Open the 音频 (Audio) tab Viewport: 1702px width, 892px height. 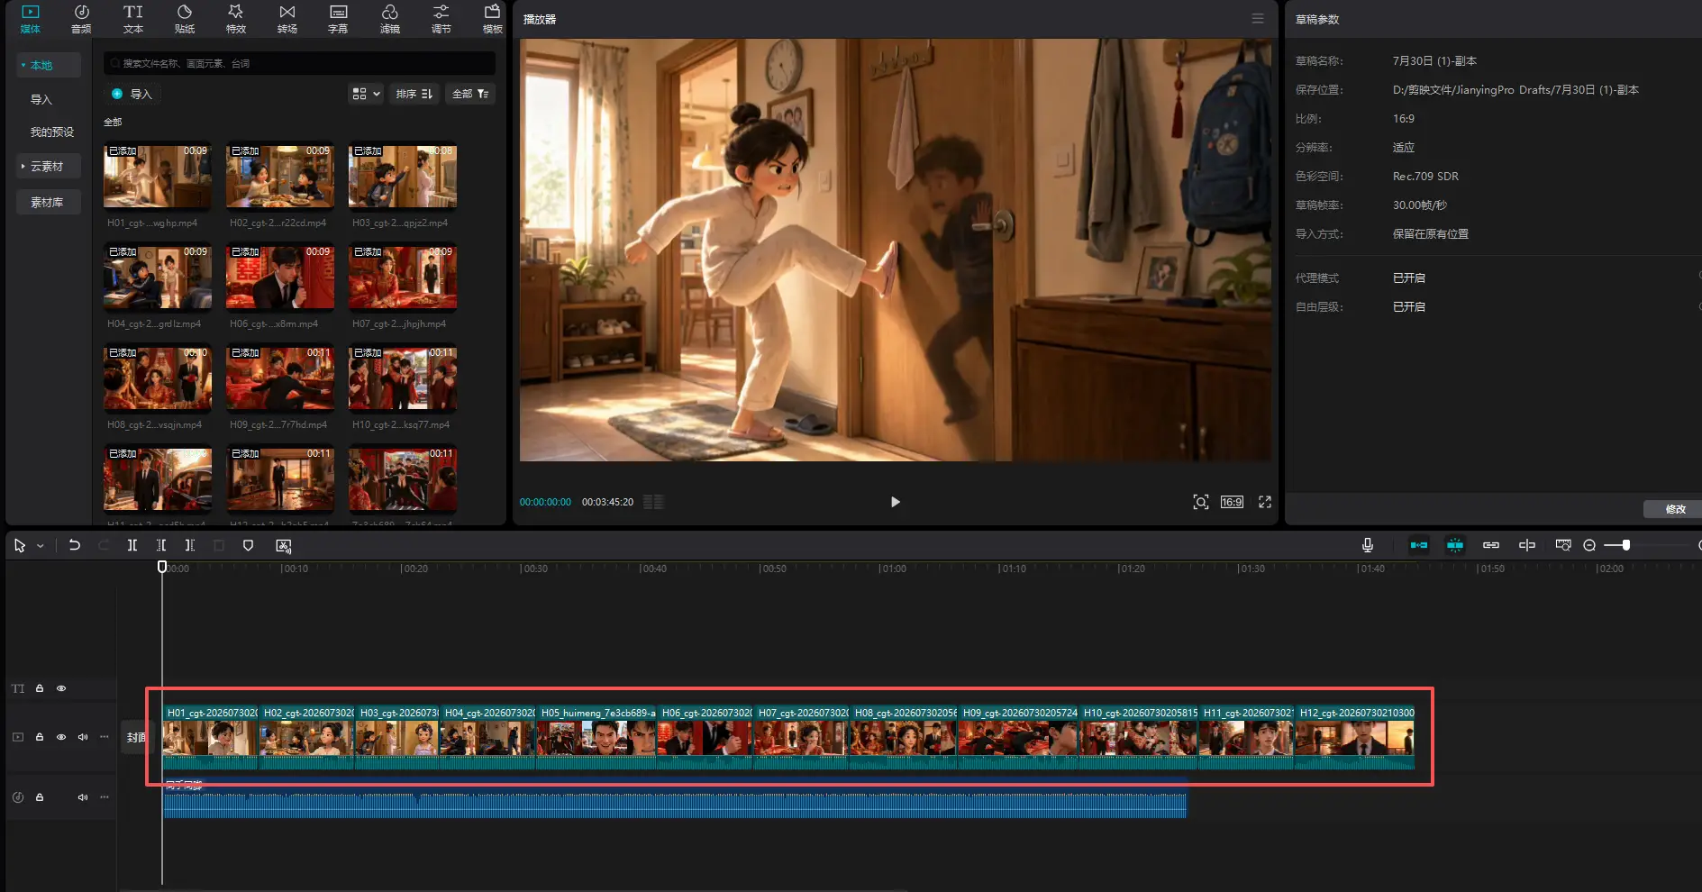pos(81,19)
